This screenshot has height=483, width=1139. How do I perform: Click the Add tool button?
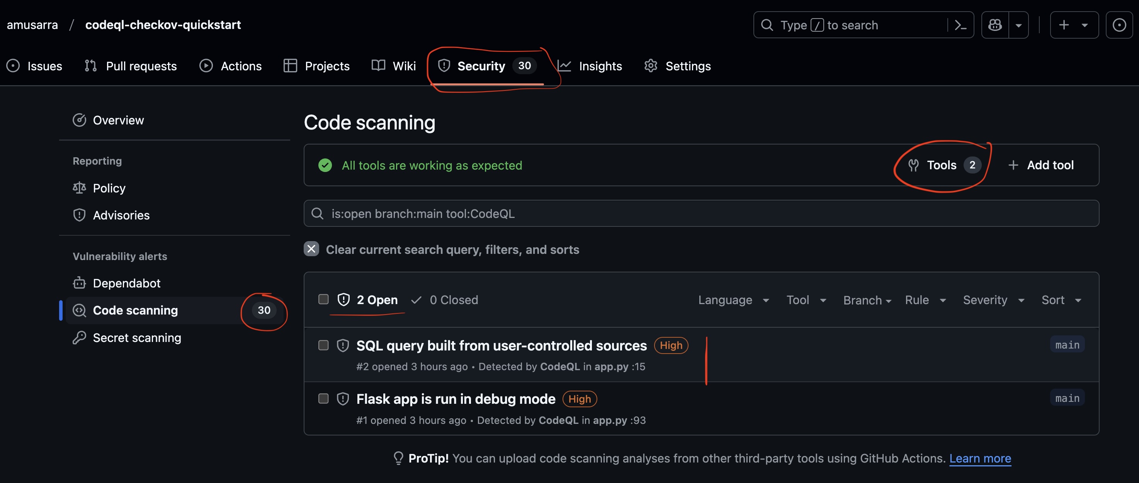(x=1040, y=165)
